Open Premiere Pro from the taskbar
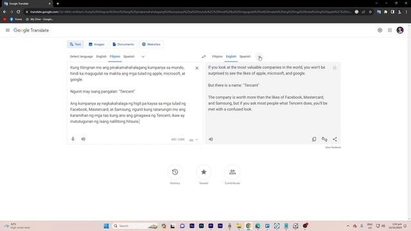The width and height of the screenshot is (411, 231). pyautogui.click(x=211, y=226)
